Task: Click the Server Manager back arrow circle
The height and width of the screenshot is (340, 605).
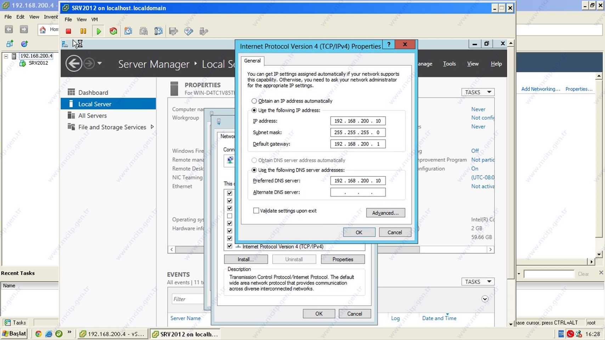Action: (x=74, y=64)
